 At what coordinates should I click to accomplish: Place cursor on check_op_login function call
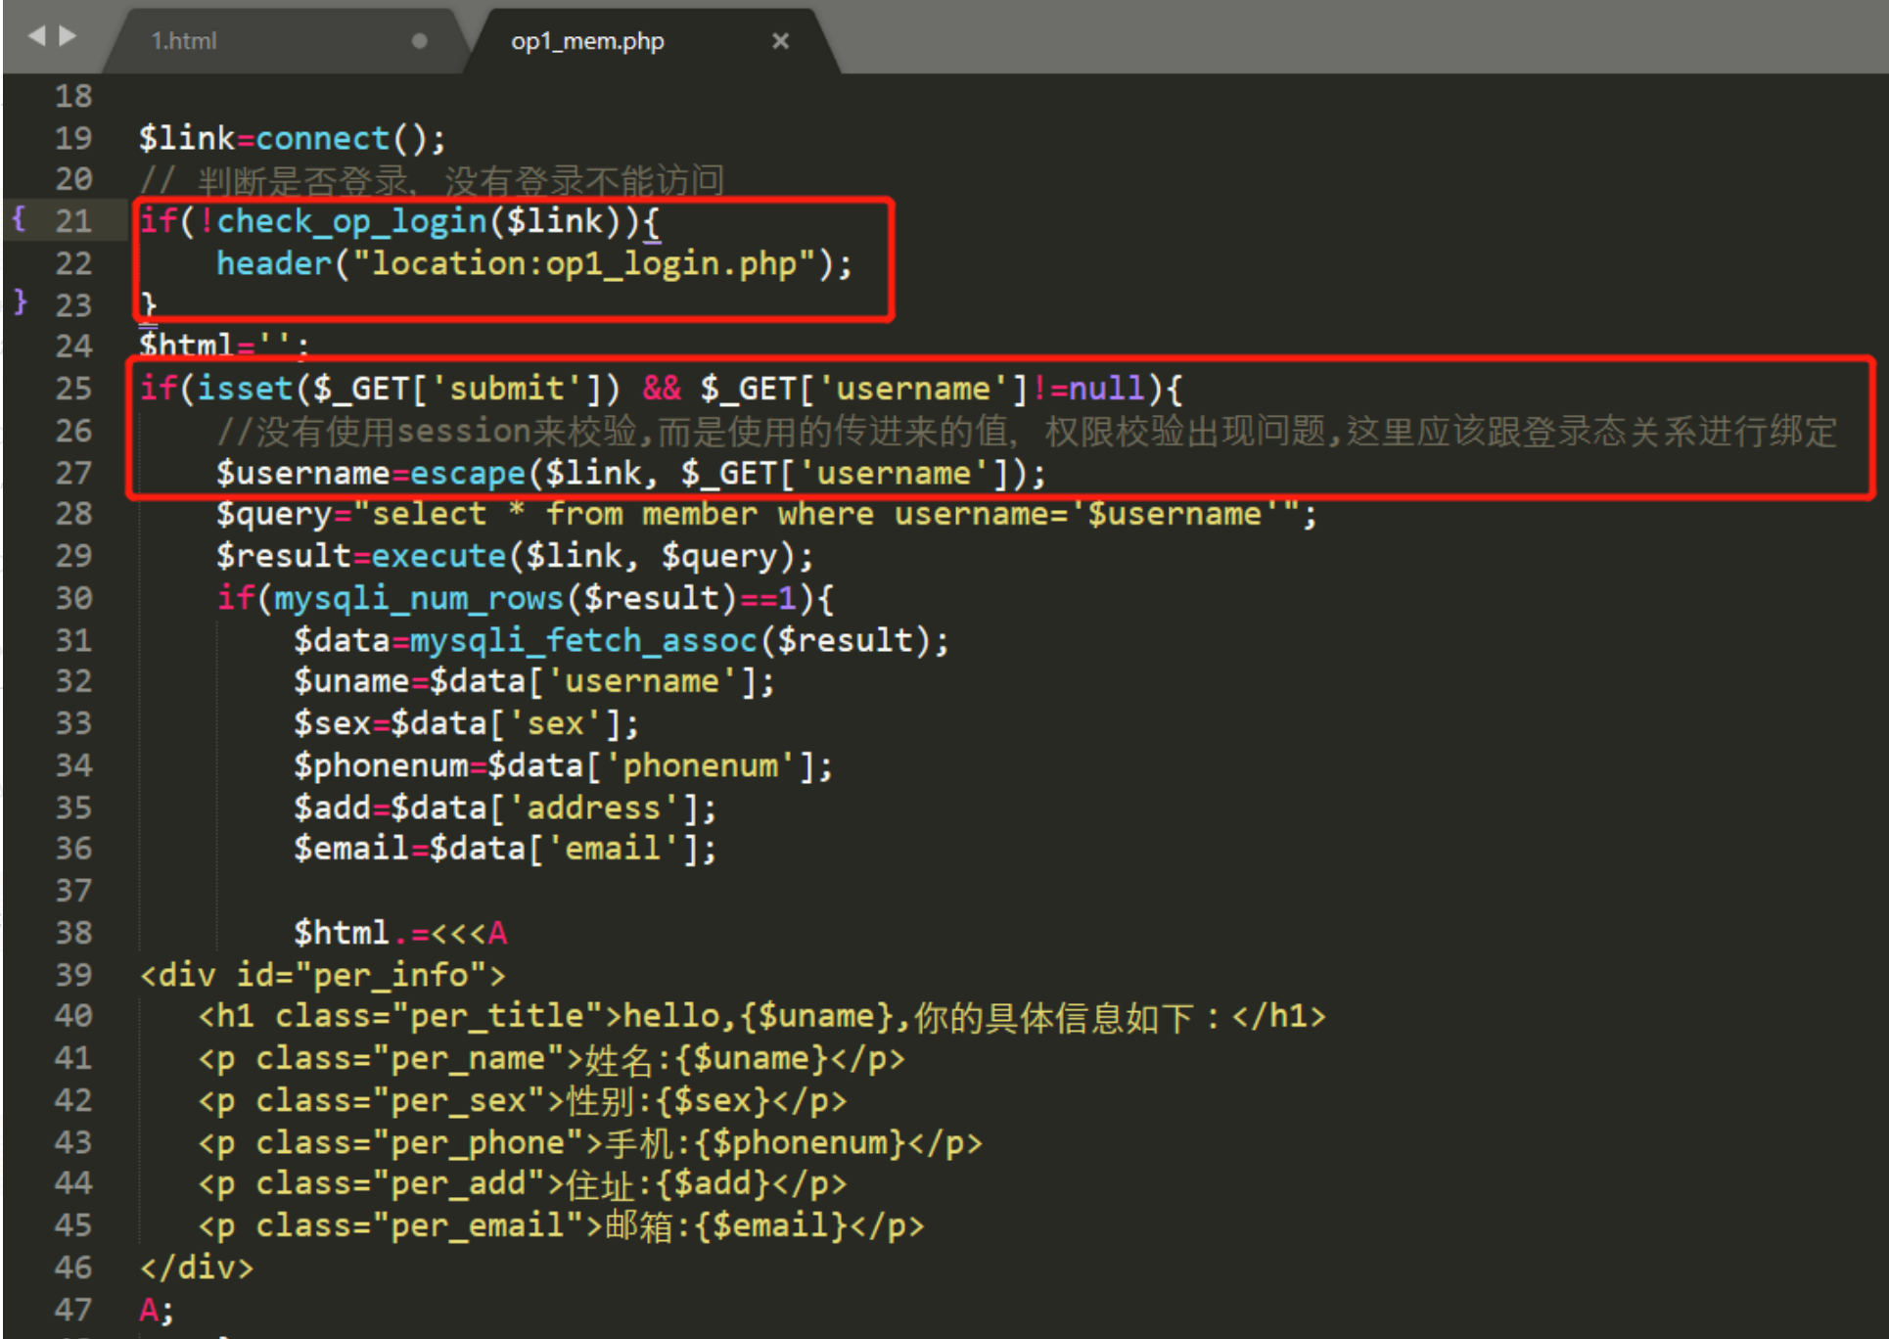coord(350,221)
